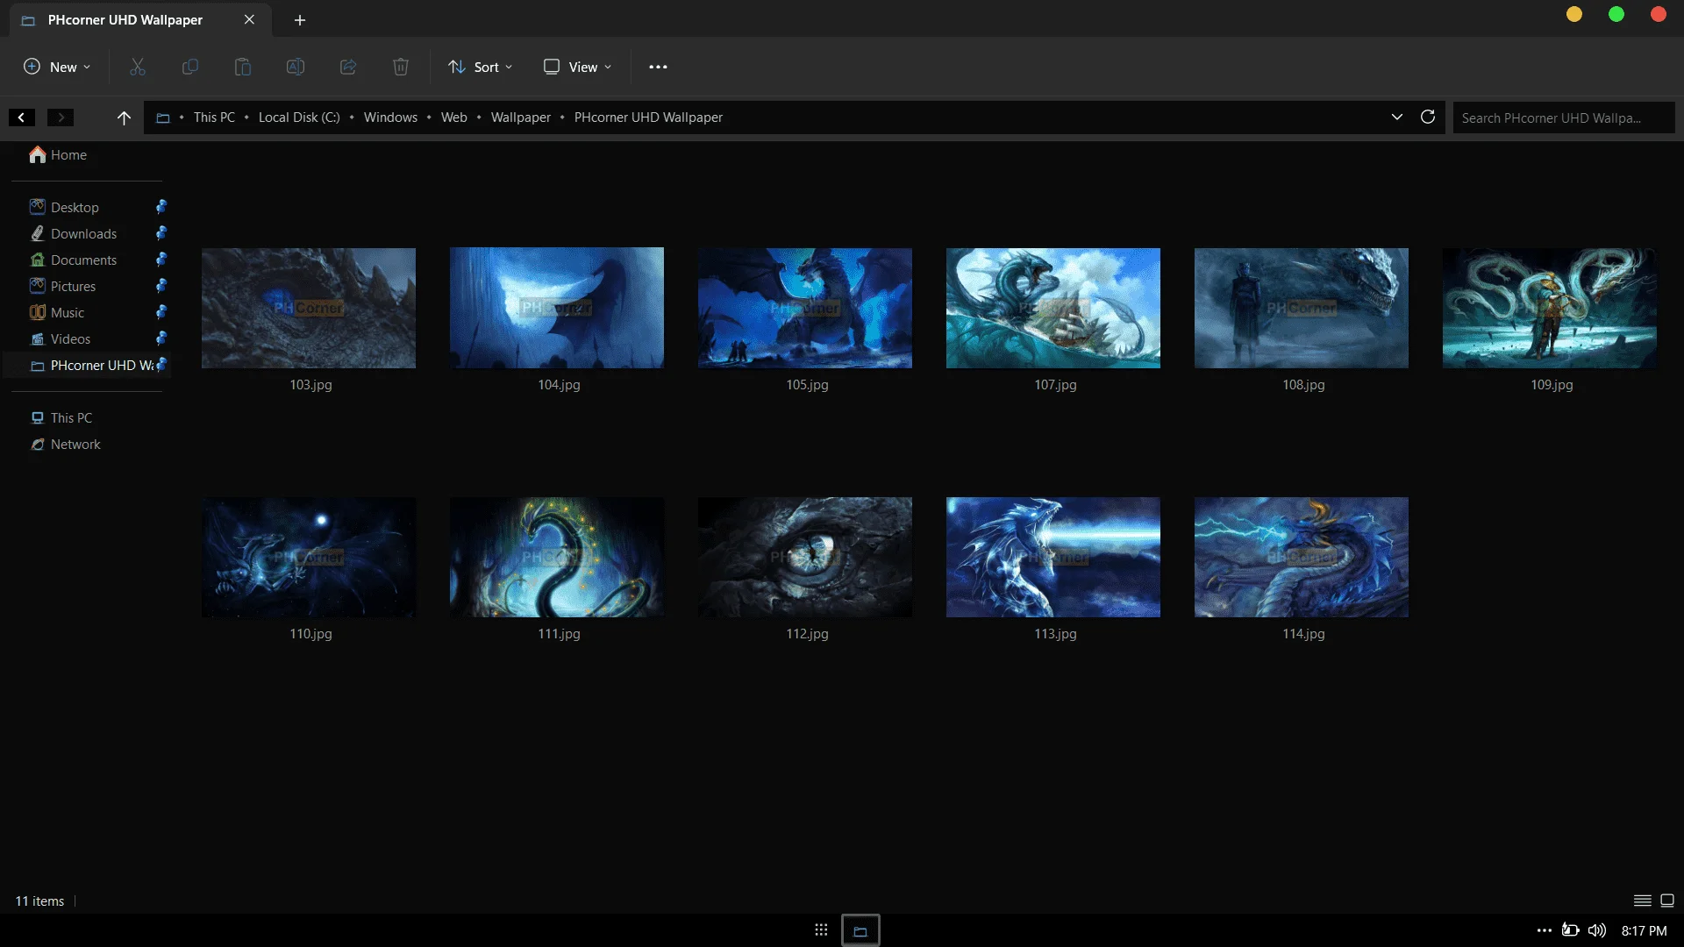1684x947 pixels.
Task: Open the volume speaker tray icon
Action: click(x=1597, y=930)
